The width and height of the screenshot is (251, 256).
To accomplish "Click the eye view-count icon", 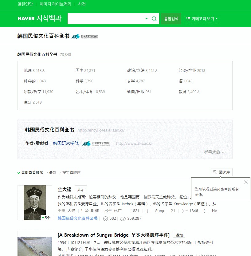I will point(123,219).
